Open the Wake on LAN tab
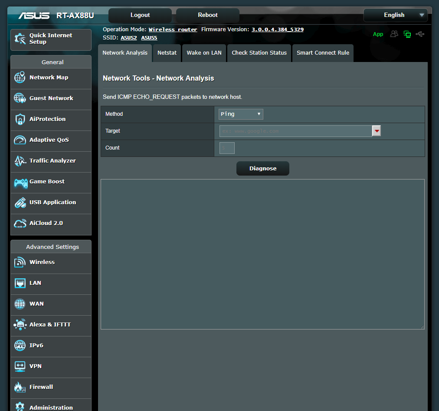The image size is (439, 411). 204,53
